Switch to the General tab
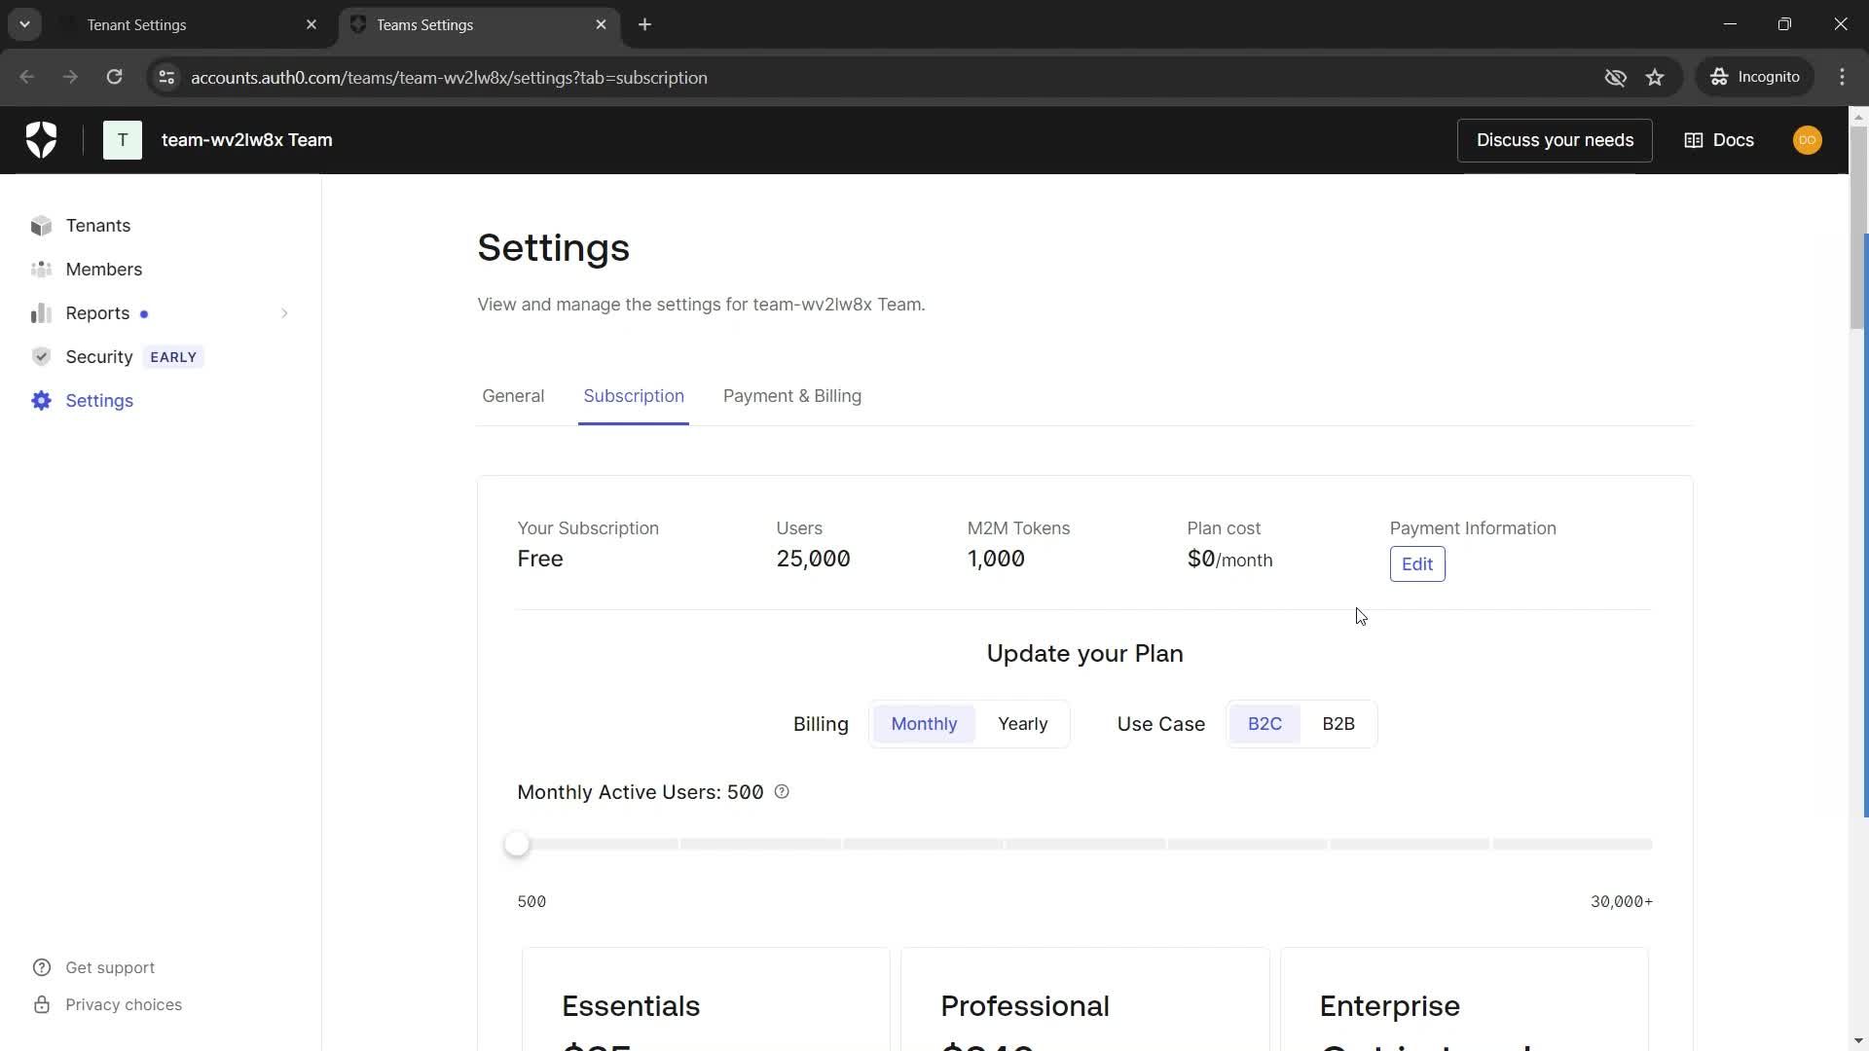 (513, 396)
